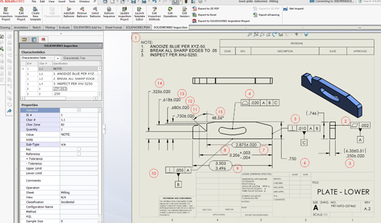381x223 pixels.
Task: Switch to the Markup tab
Action: [x=50, y=27]
